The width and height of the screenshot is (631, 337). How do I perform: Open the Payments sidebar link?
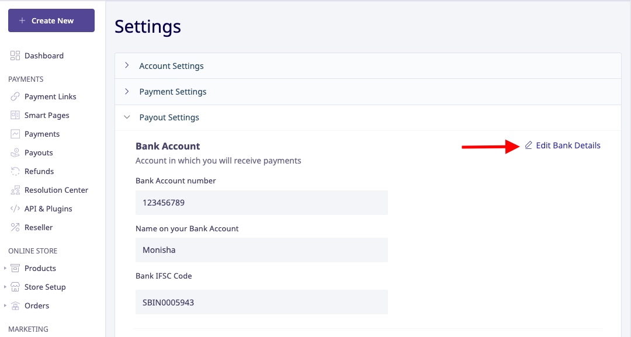[x=42, y=134]
